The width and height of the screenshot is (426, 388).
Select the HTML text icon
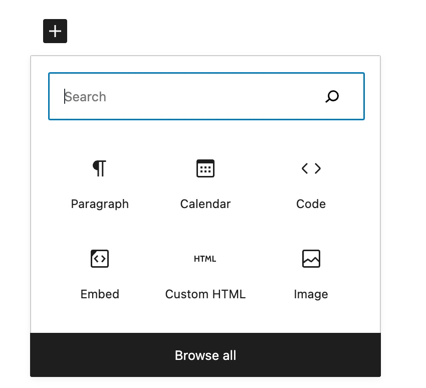[x=205, y=259]
